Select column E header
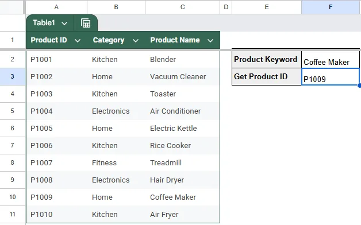361x225 pixels. coord(267,7)
